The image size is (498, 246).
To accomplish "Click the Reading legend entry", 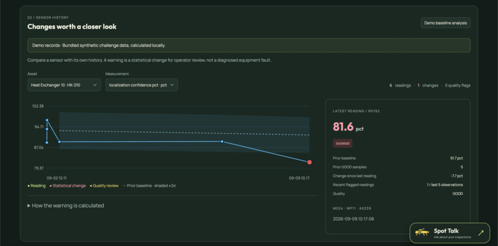I will pos(36,186).
